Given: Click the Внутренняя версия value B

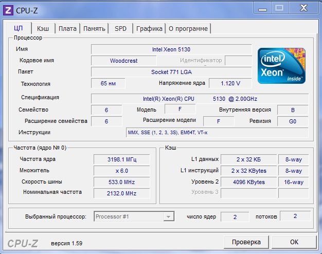Looking at the screenshot, I should click(x=293, y=110).
